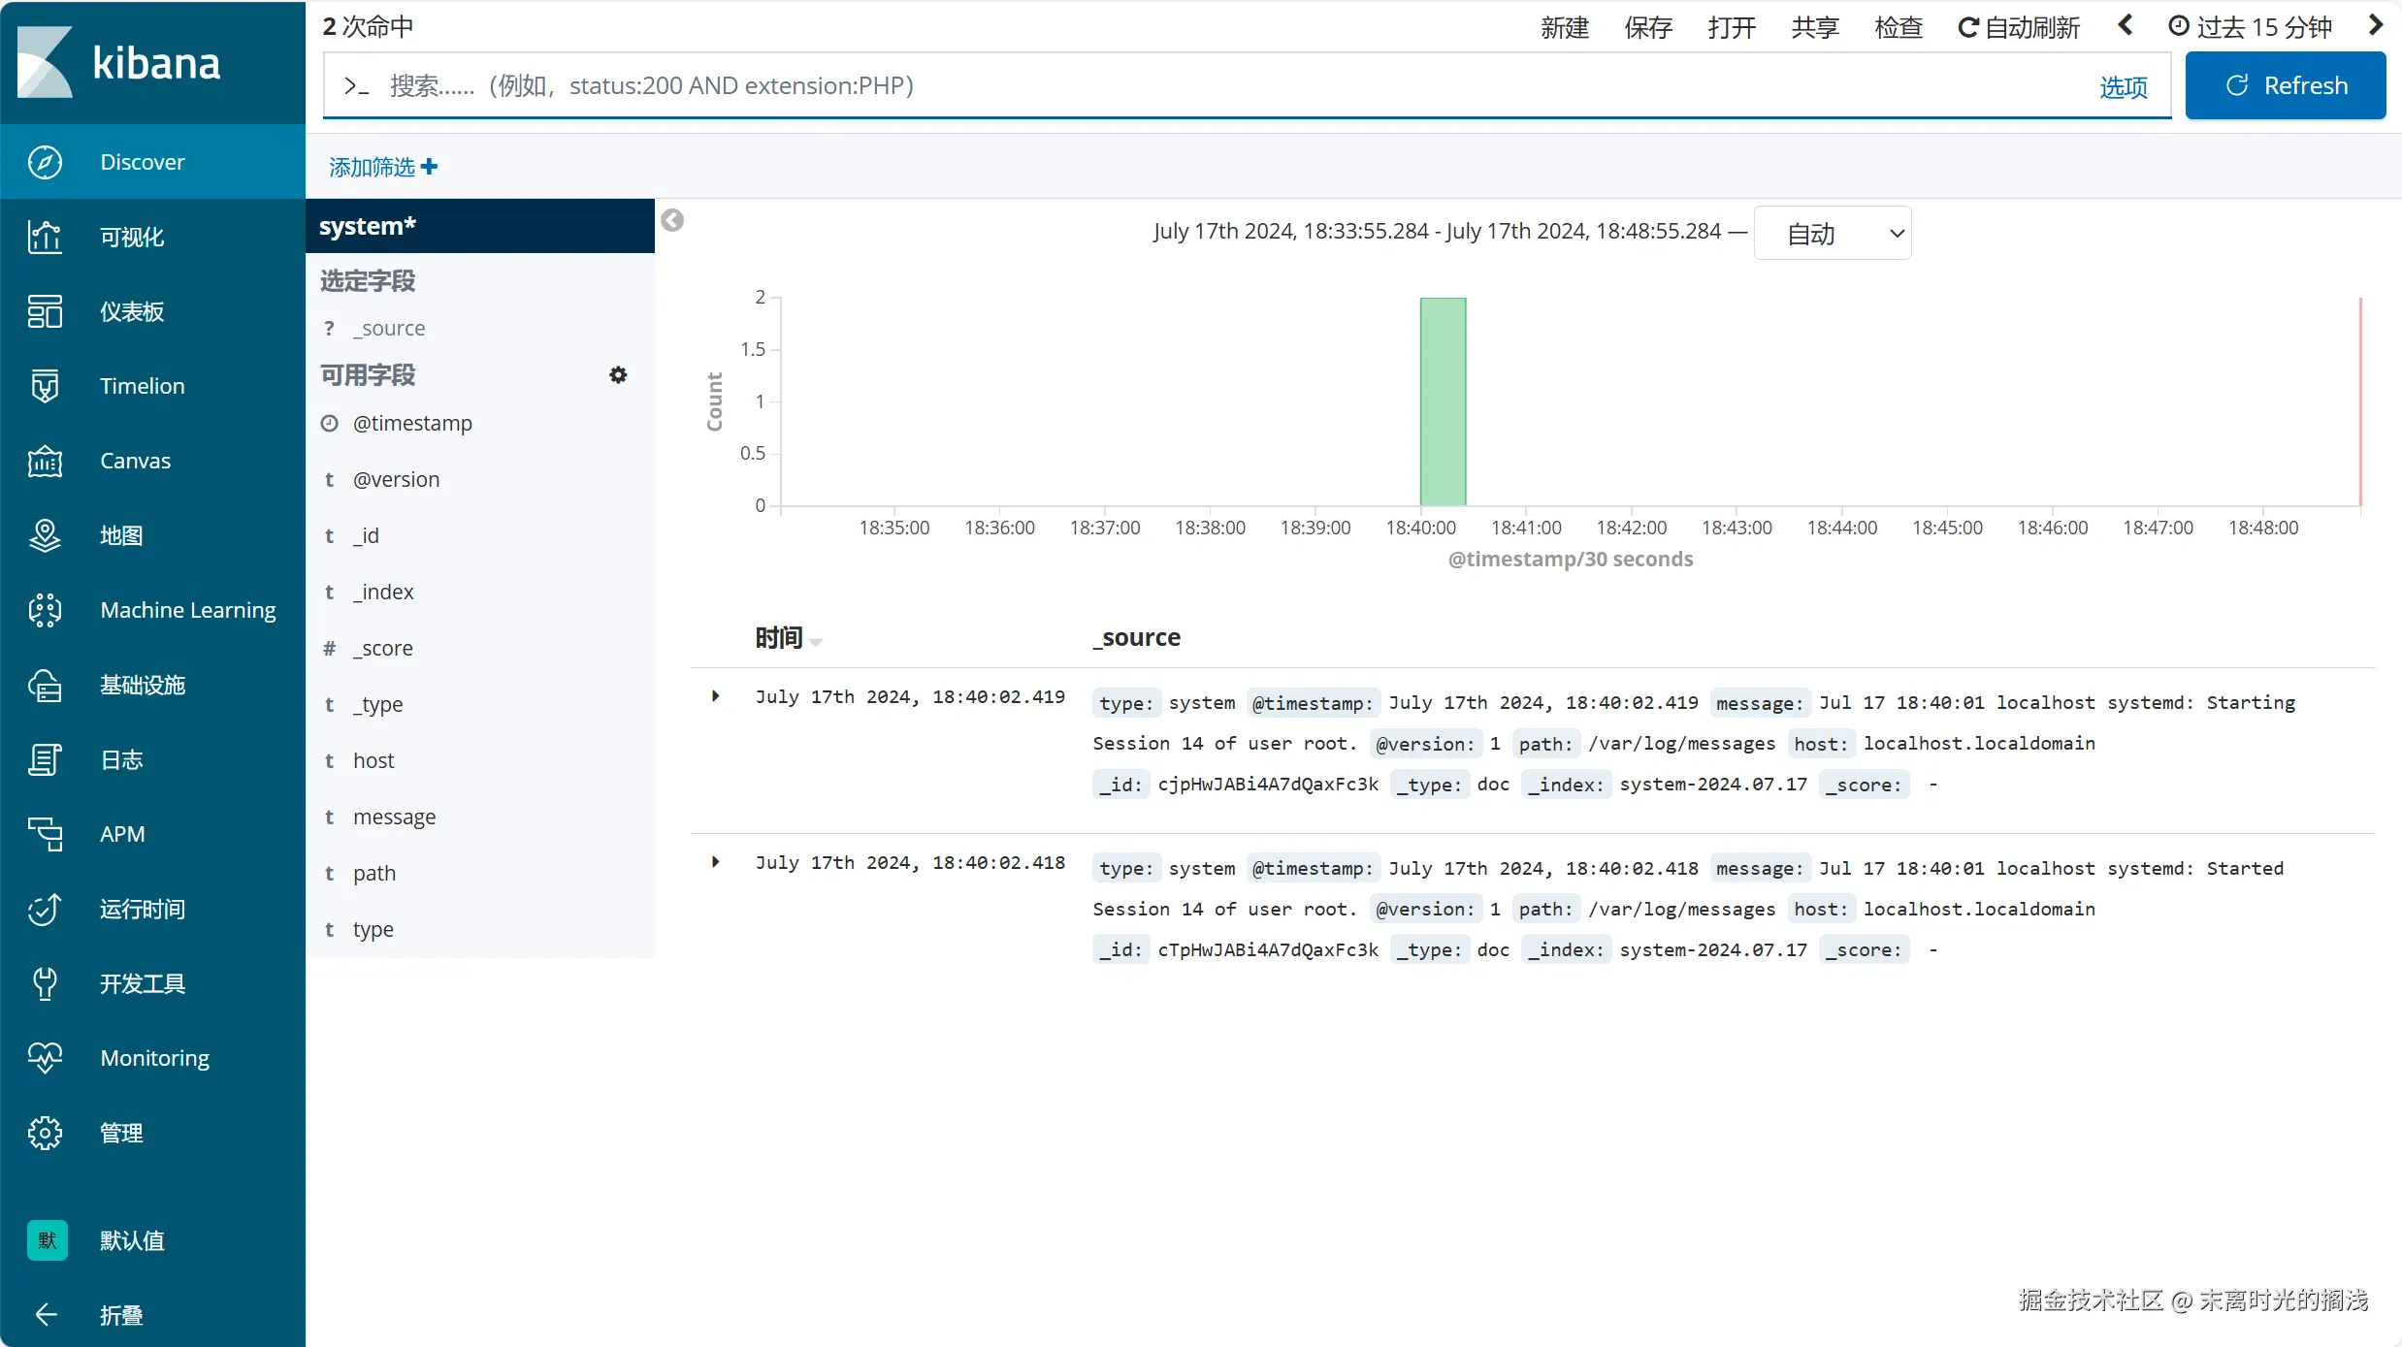This screenshot has height=1347, width=2402.
Task: Click the APM sidebar icon
Action: tap(45, 834)
